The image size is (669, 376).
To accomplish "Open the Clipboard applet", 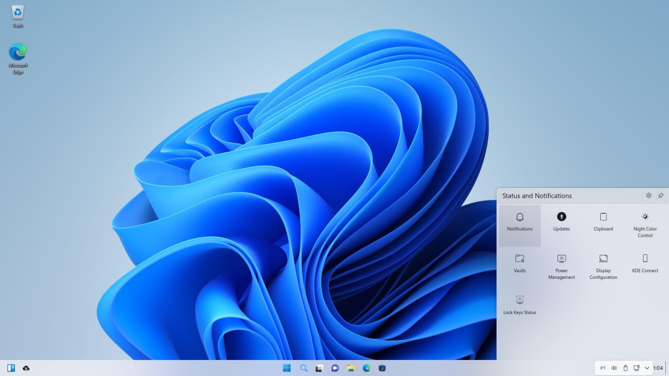I will [603, 223].
